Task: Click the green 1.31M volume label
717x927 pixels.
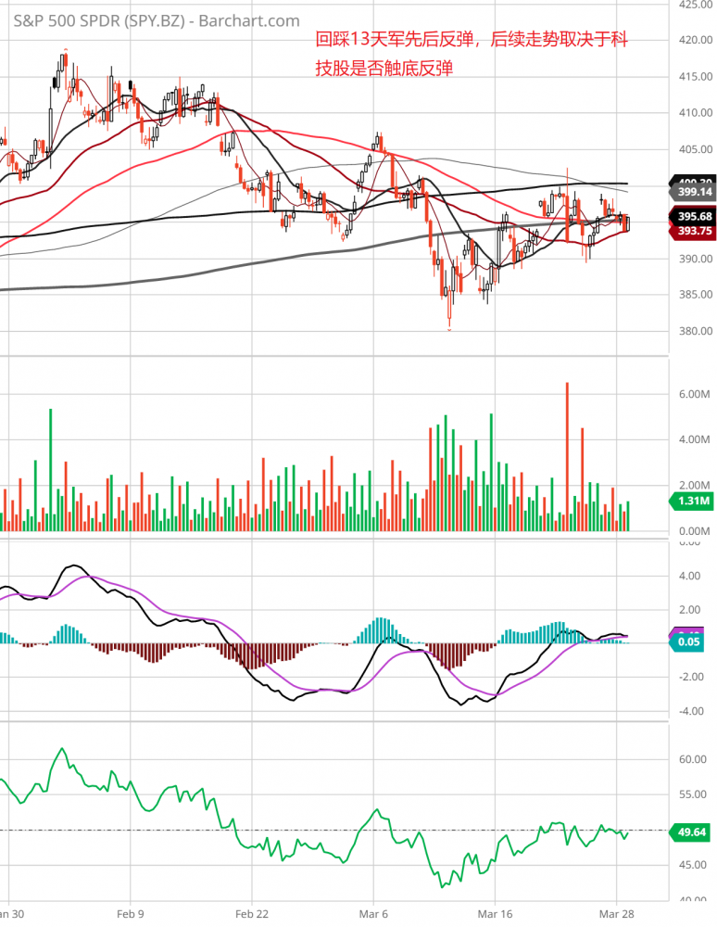Action: (690, 502)
